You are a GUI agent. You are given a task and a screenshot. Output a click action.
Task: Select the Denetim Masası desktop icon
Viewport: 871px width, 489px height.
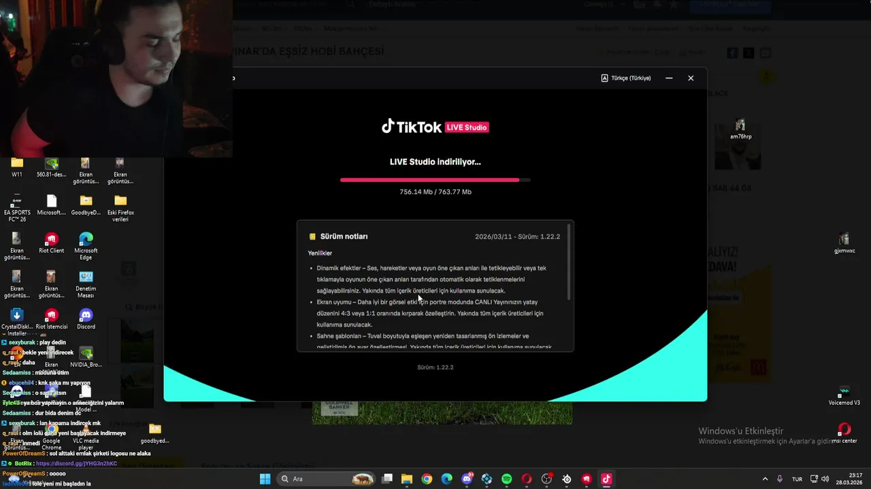click(x=86, y=284)
